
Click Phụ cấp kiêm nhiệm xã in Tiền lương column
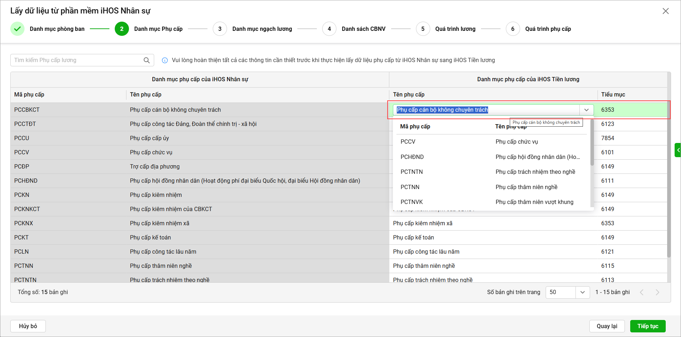[x=423, y=223]
